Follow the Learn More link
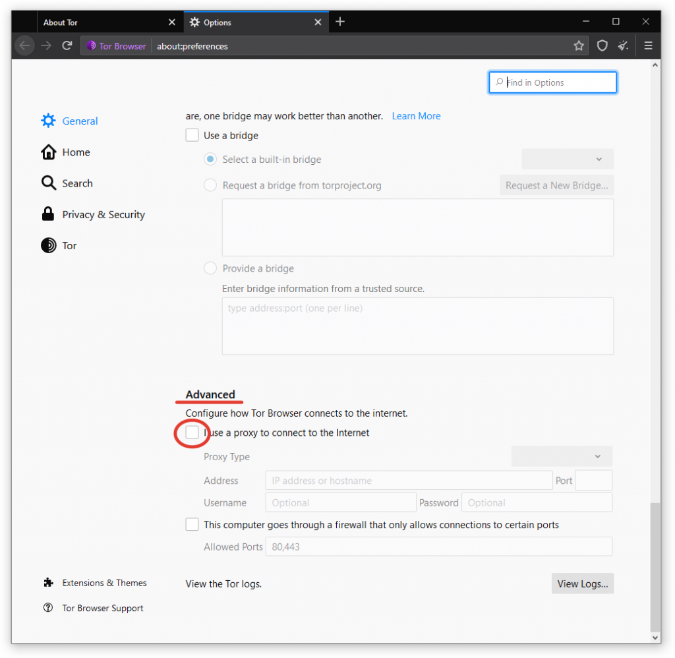Image resolution: width=675 pixels, height=658 pixels. (416, 116)
